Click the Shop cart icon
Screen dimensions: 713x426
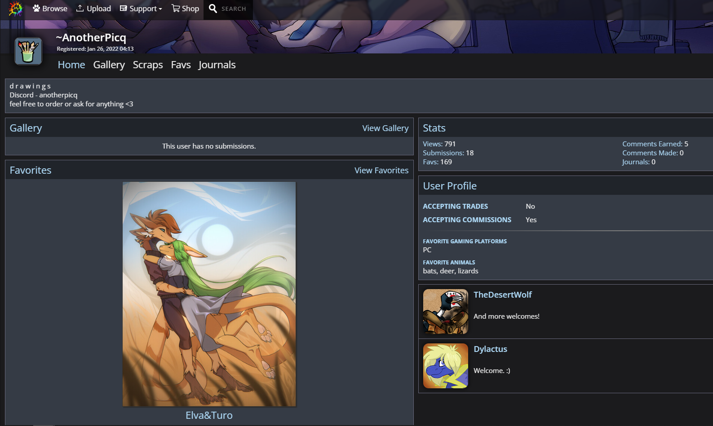tap(176, 9)
